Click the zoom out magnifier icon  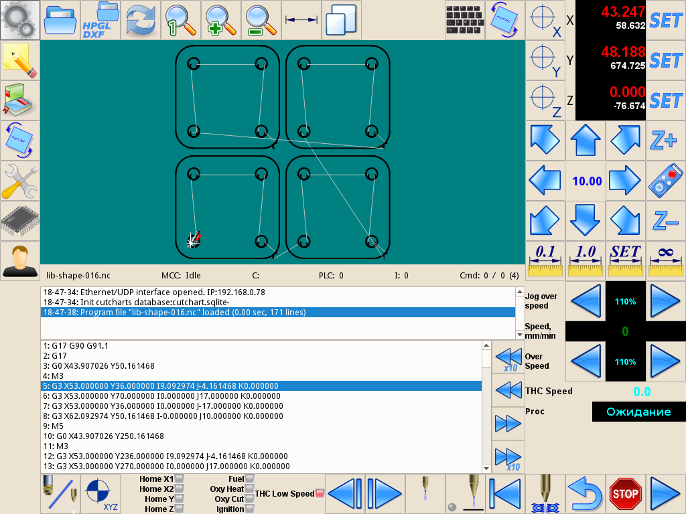[x=261, y=20]
